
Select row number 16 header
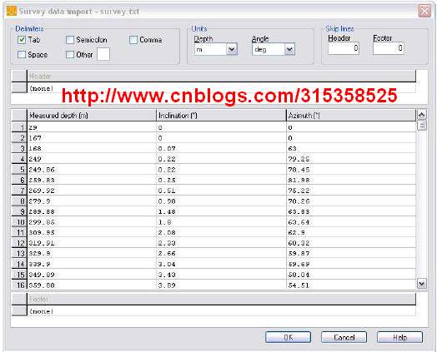[x=19, y=285]
